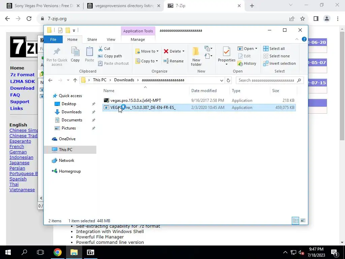Reload the 7-zip.org page

[x=29, y=19]
